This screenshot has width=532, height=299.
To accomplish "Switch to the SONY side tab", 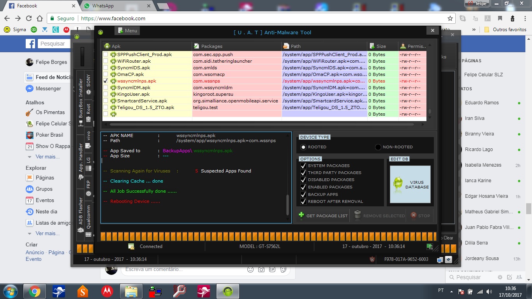I will (x=88, y=85).
